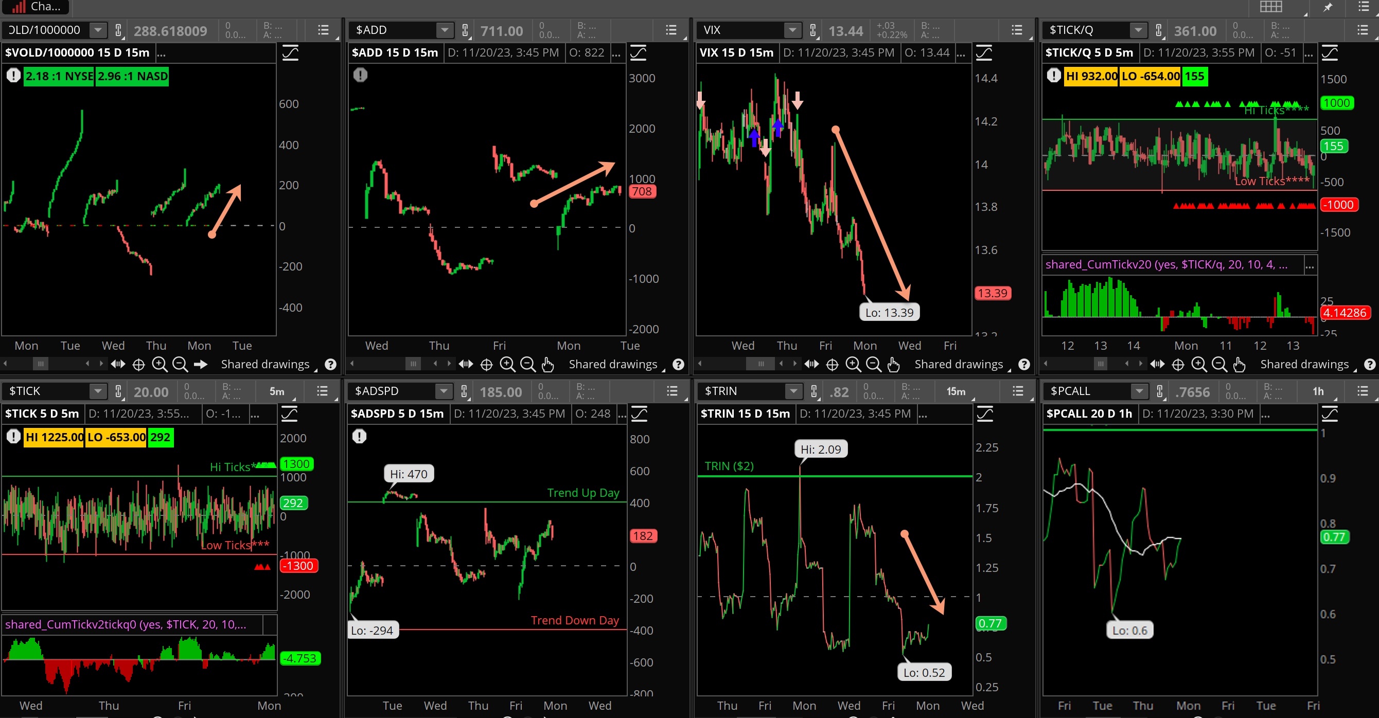Open the VIX symbol dropdown arrow
1379x718 pixels.
(x=792, y=30)
